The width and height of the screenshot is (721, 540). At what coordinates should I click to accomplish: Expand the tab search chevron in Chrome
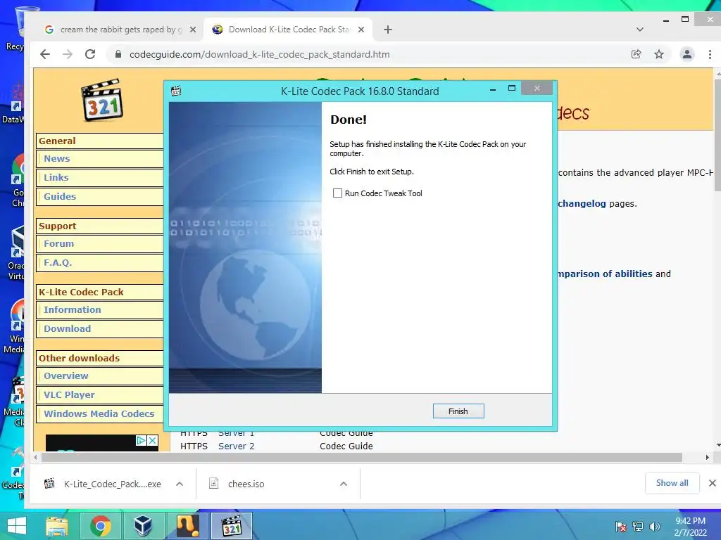pyautogui.click(x=639, y=30)
